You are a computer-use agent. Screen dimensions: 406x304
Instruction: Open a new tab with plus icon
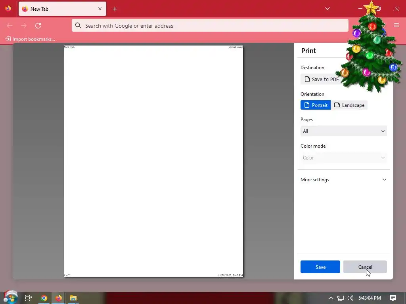115,9
